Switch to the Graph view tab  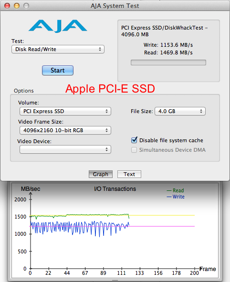pyautogui.click(x=101, y=174)
